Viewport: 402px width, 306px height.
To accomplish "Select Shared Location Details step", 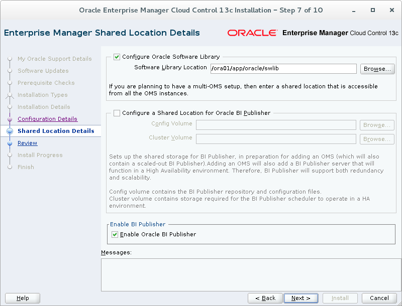I will [x=56, y=131].
